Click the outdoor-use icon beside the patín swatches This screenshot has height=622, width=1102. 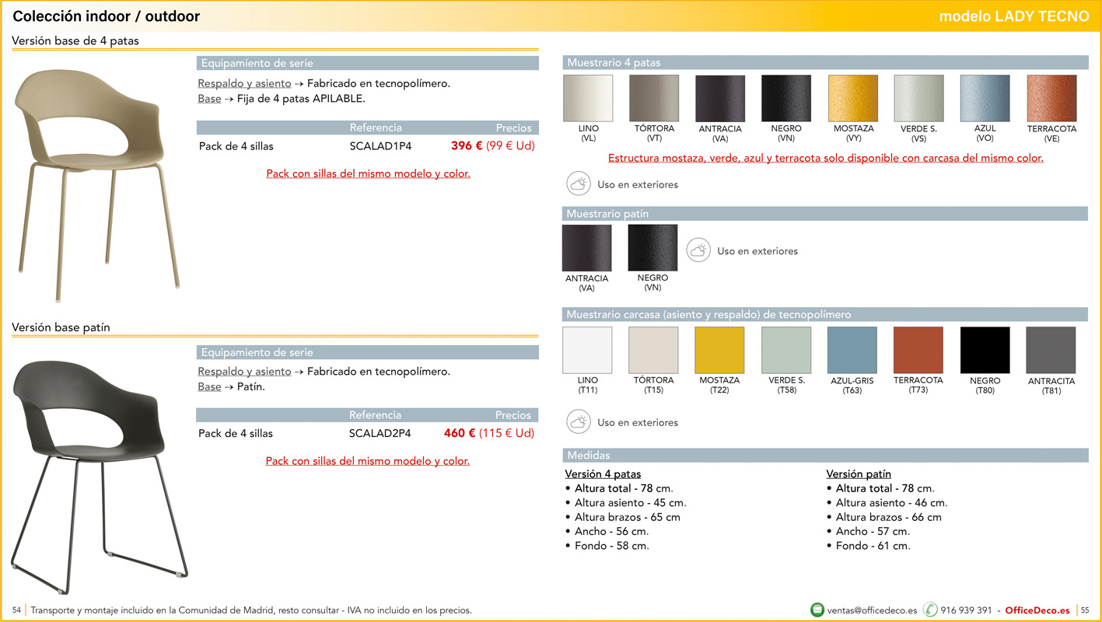click(698, 250)
